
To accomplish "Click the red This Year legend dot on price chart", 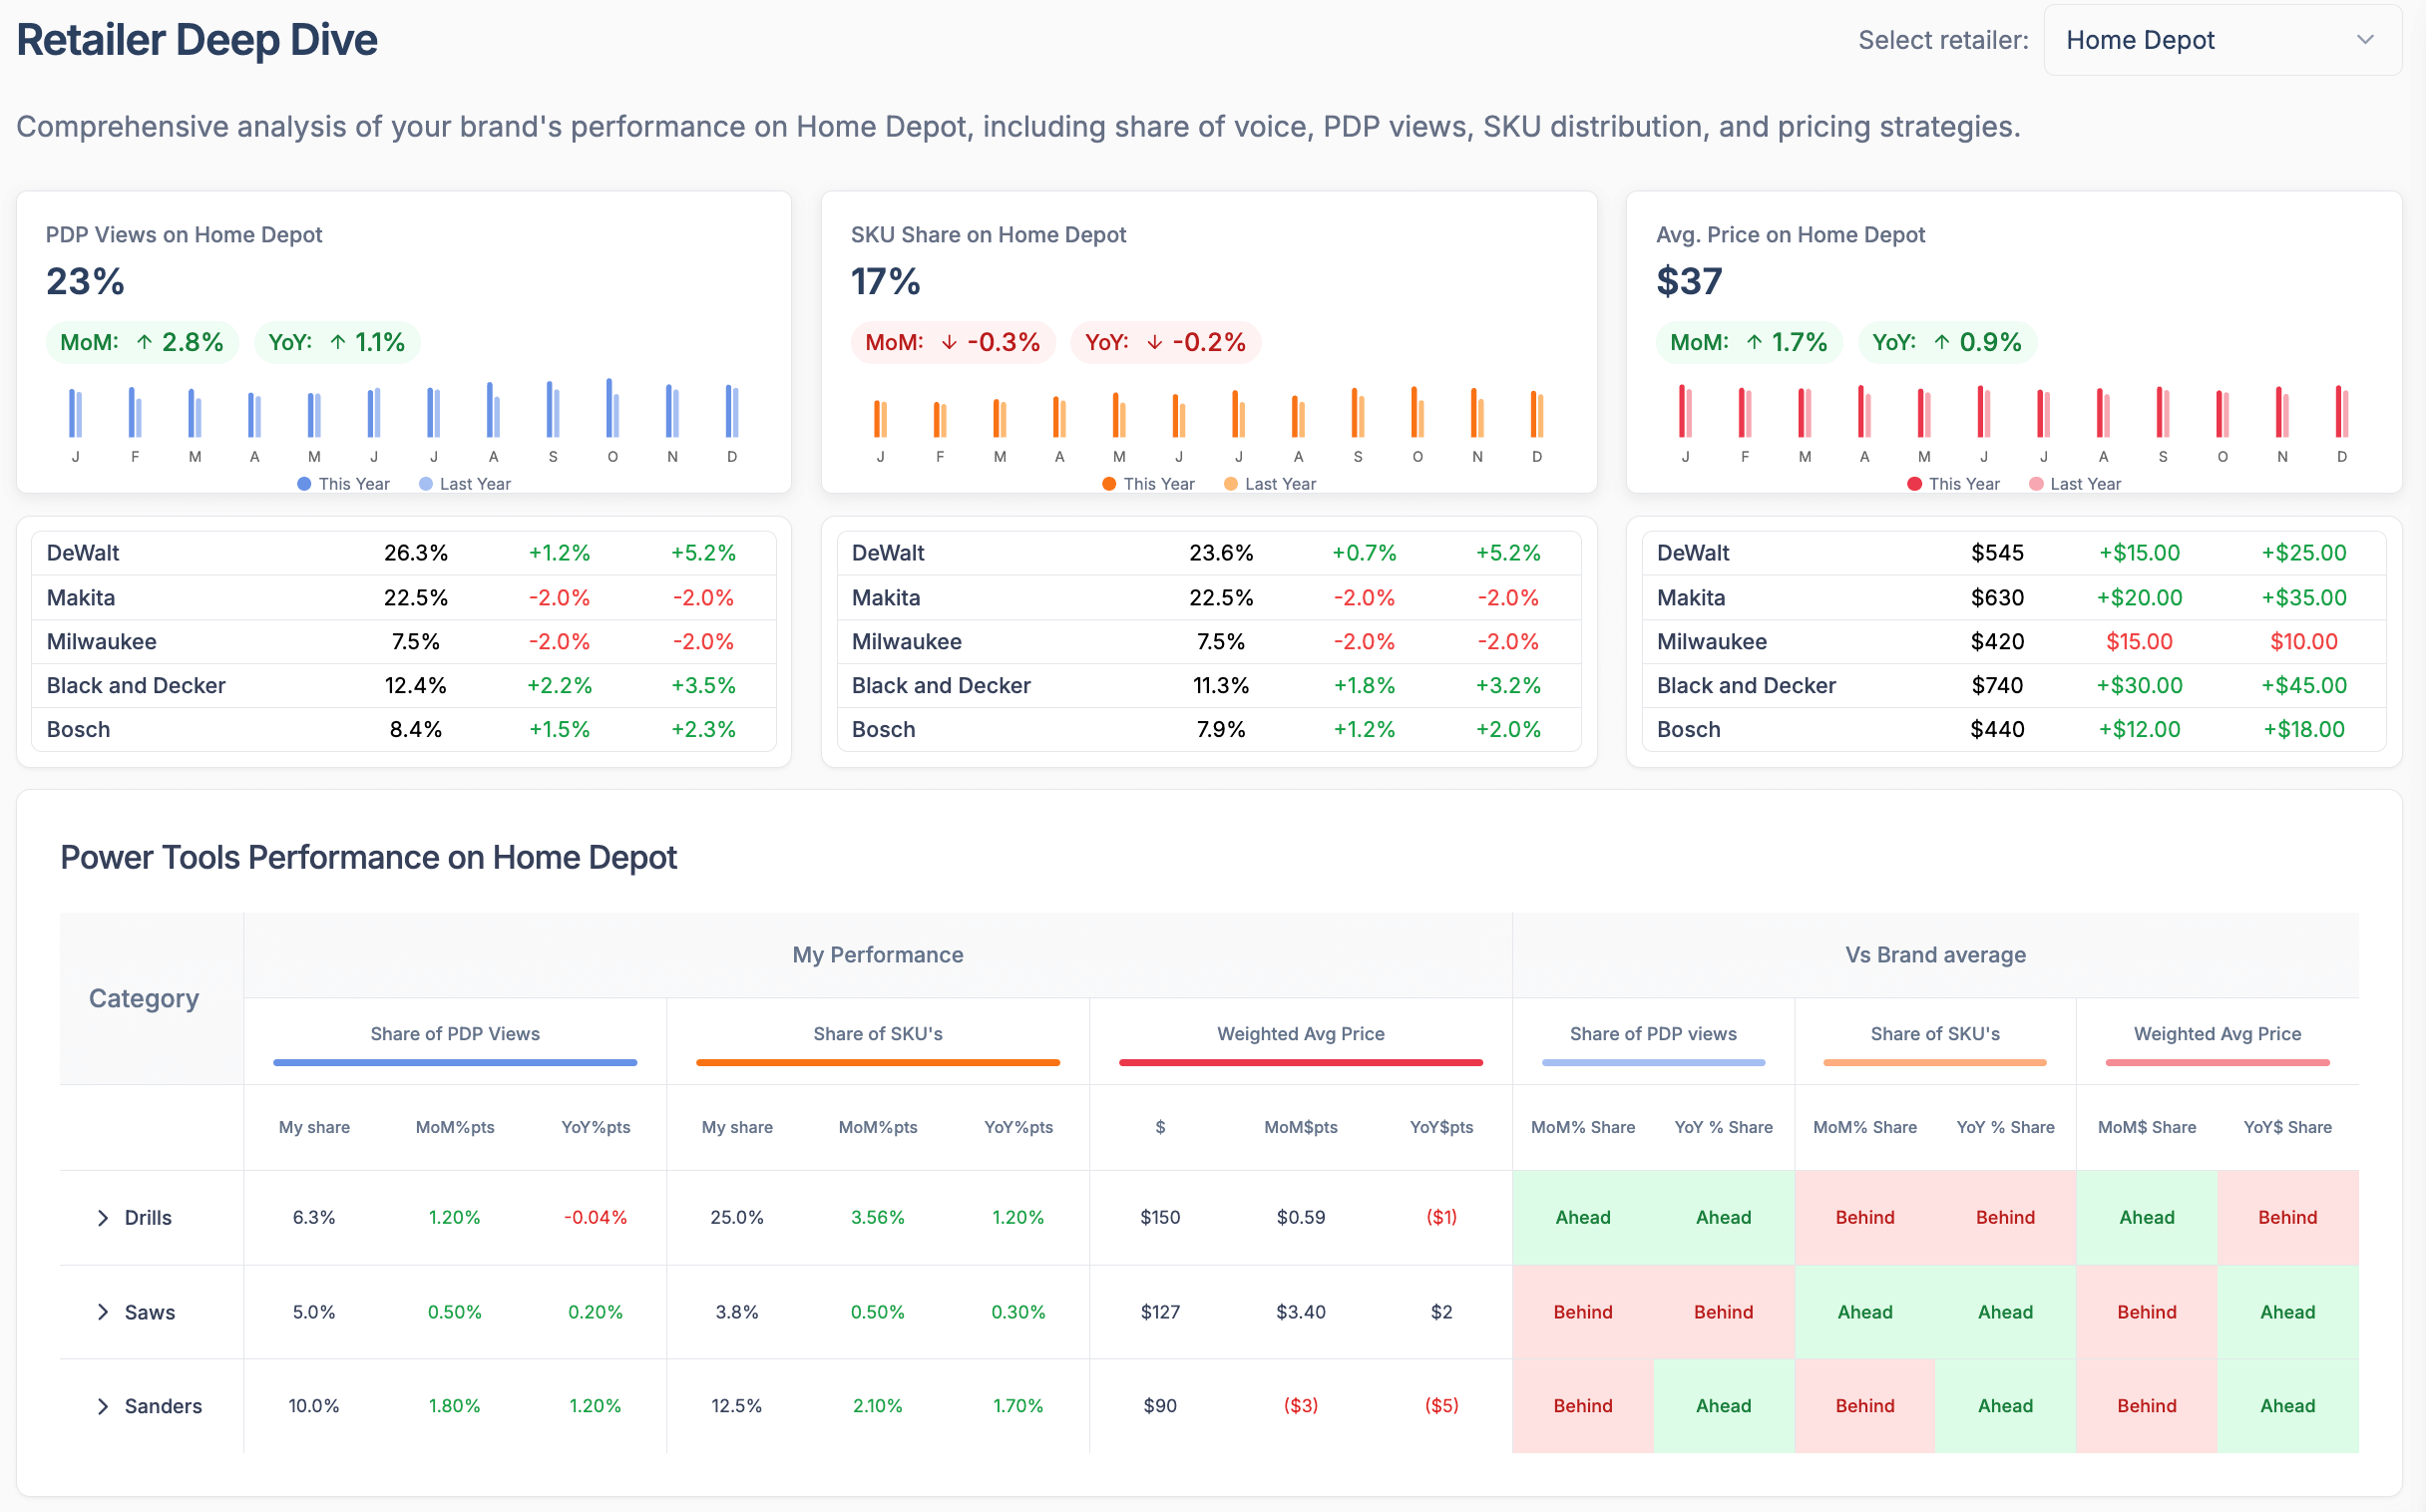I will pos(1915,483).
